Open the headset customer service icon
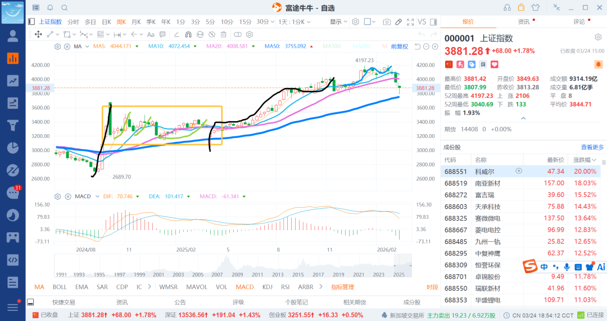Viewport: 607px width, 321px height. (507, 8)
